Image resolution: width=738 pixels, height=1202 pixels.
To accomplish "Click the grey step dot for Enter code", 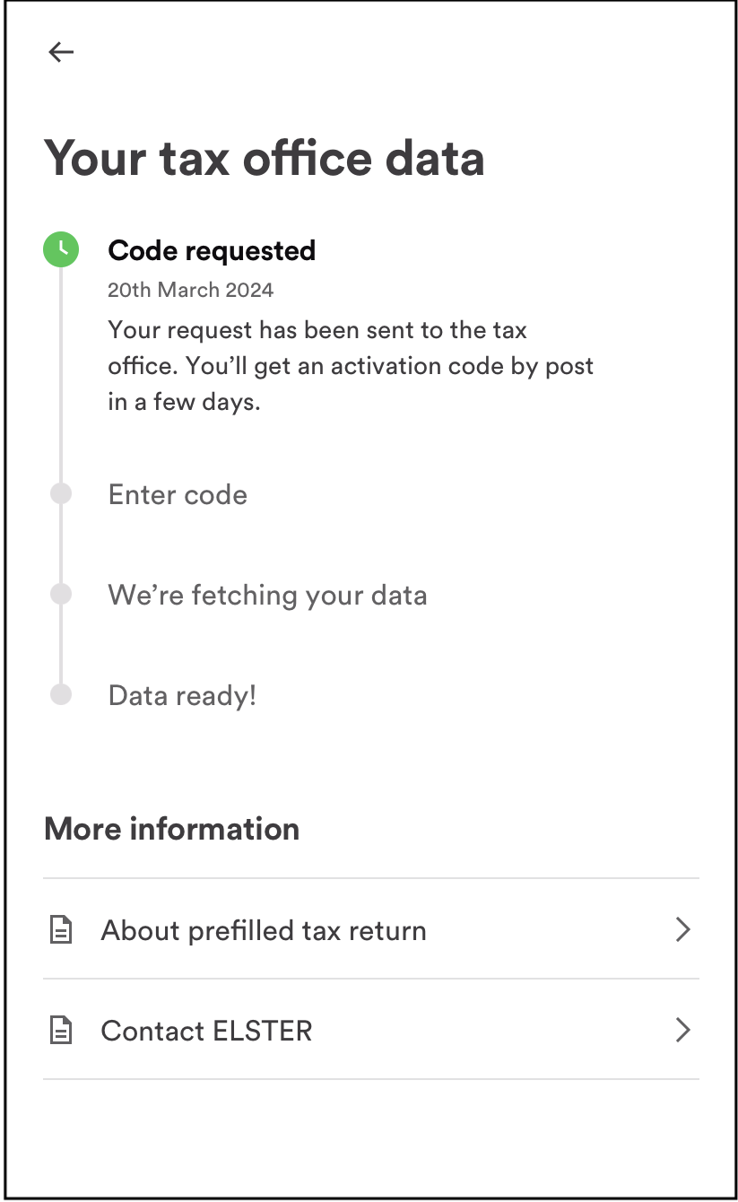I will coord(61,493).
